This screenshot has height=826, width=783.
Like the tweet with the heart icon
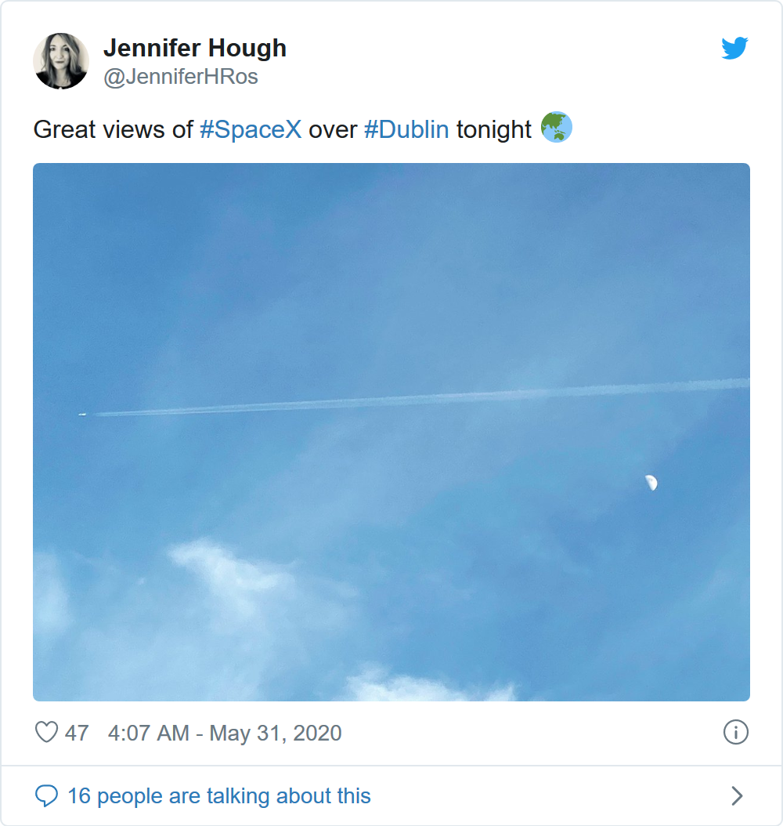pyautogui.click(x=47, y=733)
